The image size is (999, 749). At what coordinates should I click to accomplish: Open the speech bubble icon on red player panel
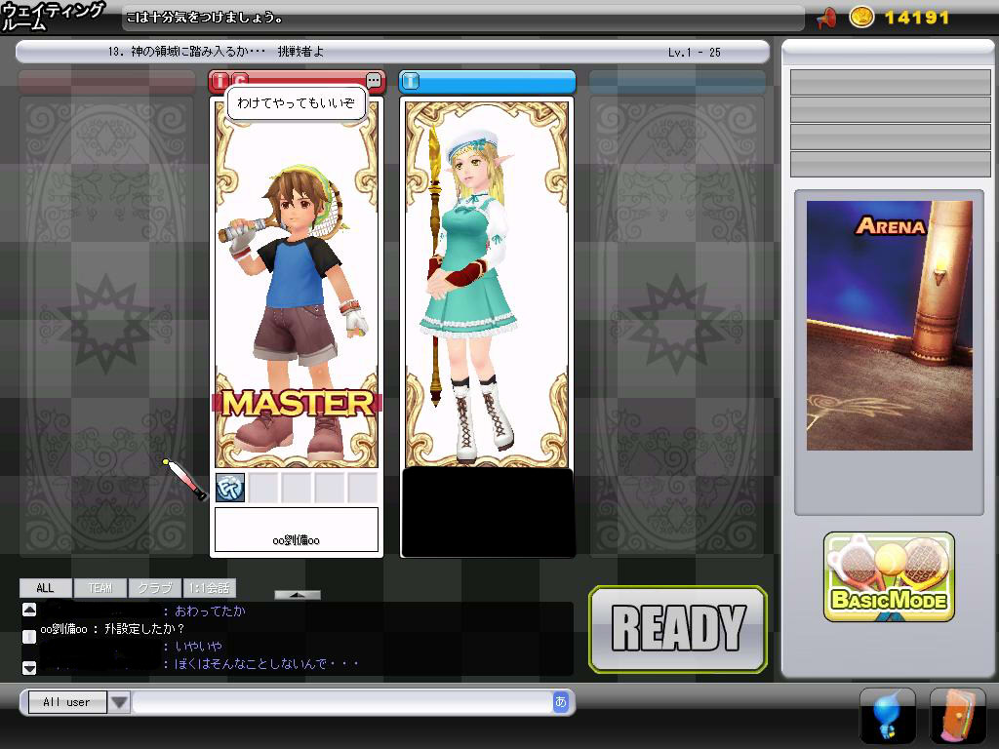[x=374, y=80]
